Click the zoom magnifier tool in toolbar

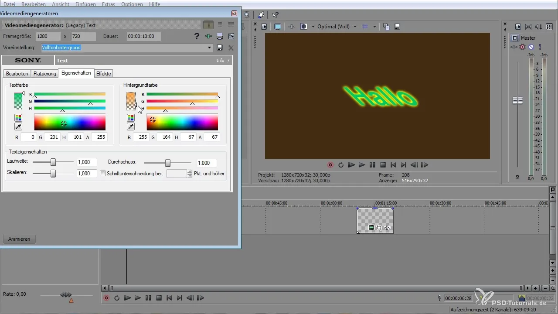[246, 15]
